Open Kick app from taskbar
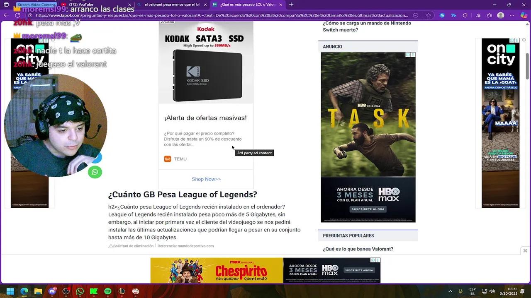 (94, 291)
